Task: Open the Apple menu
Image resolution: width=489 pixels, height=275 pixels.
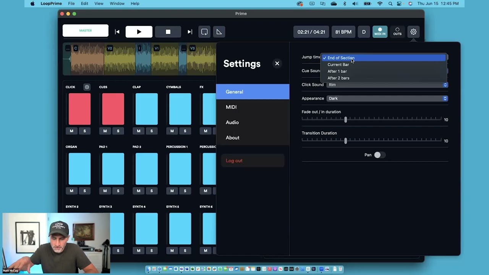Action: (32, 3)
